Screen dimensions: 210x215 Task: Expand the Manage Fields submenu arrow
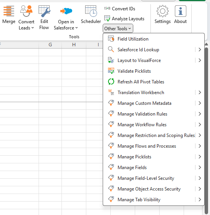pos(200,167)
